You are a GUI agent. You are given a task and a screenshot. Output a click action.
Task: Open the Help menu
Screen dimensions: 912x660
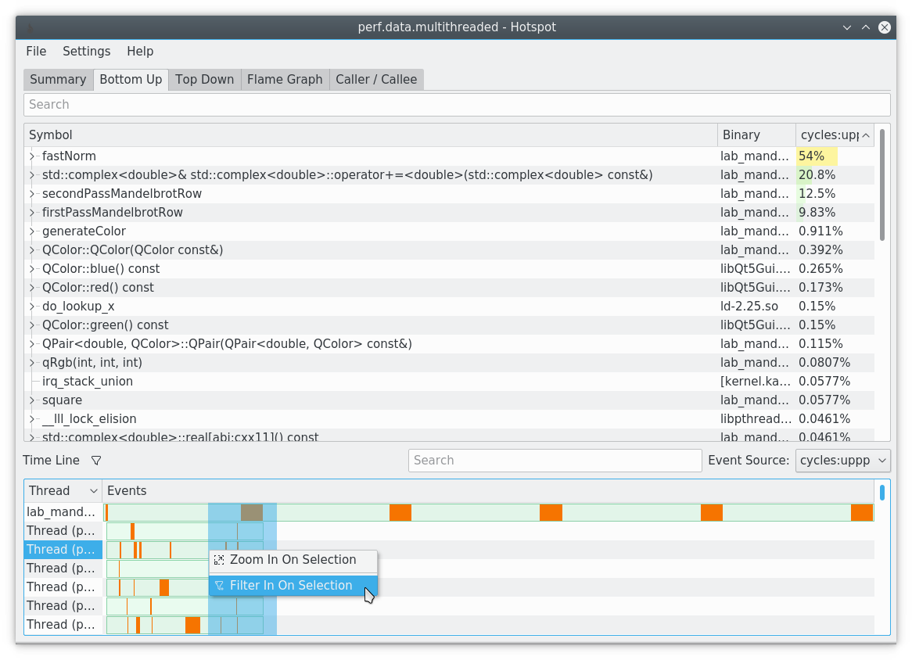[x=140, y=52]
